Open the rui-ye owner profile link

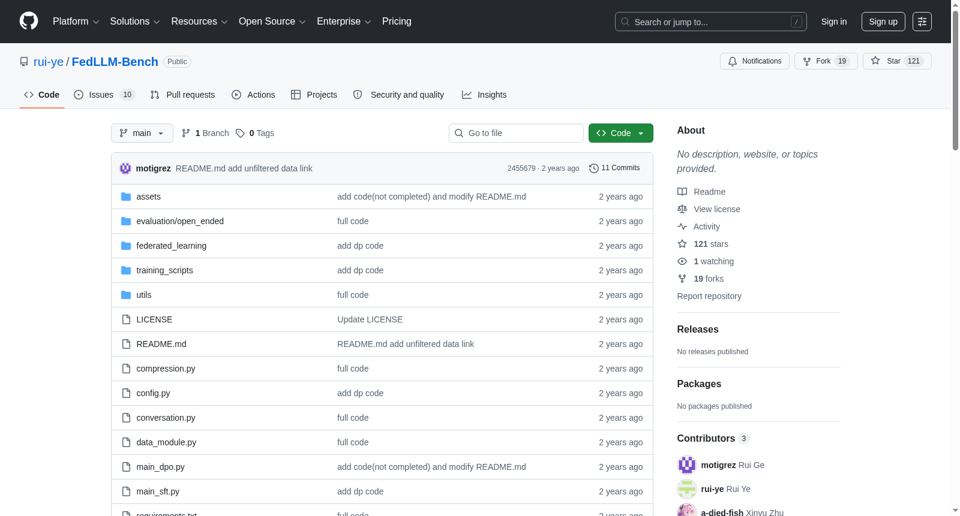click(x=49, y=62)
